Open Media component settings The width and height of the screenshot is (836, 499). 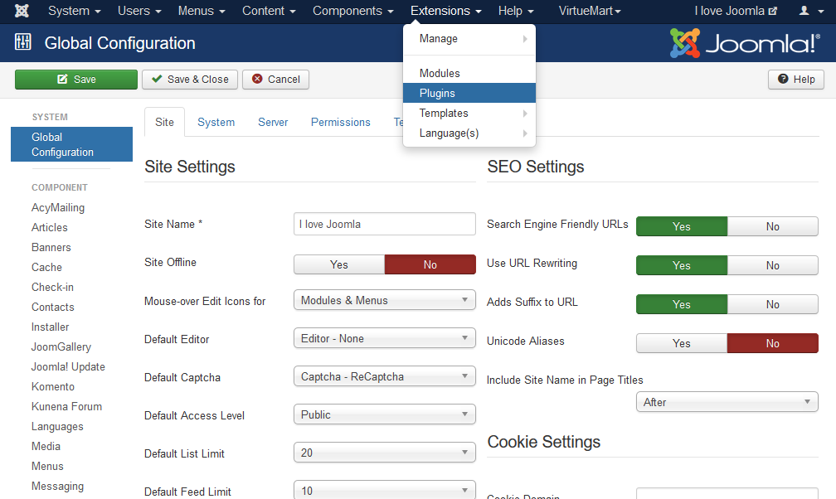pyautogui.click(x=46, y=446)
